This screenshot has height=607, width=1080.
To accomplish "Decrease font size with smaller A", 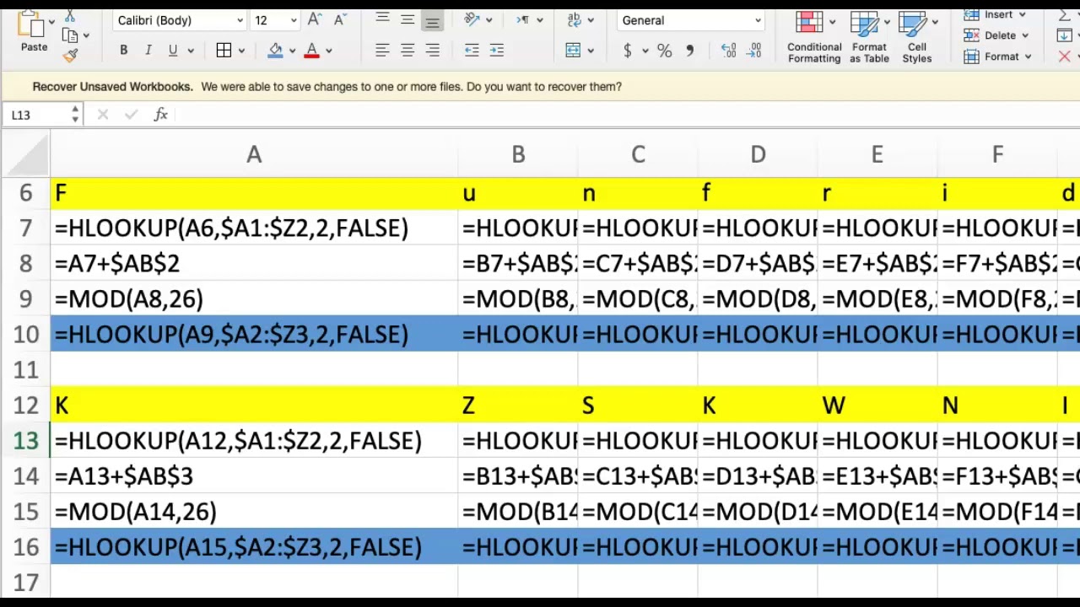I will click(x=339, y=19).
